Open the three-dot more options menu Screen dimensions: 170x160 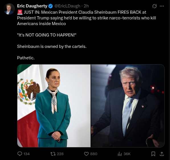tap(162, 6)
